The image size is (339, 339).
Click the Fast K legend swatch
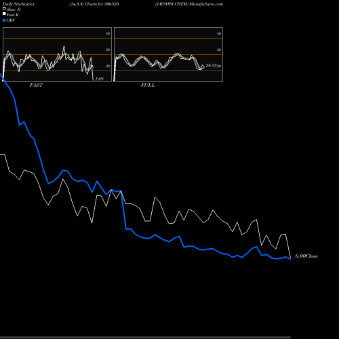[4, 14]
